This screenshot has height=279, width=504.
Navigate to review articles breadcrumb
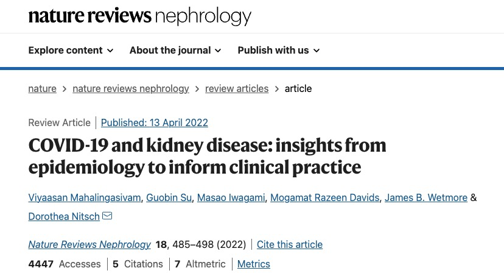[237, 89]
